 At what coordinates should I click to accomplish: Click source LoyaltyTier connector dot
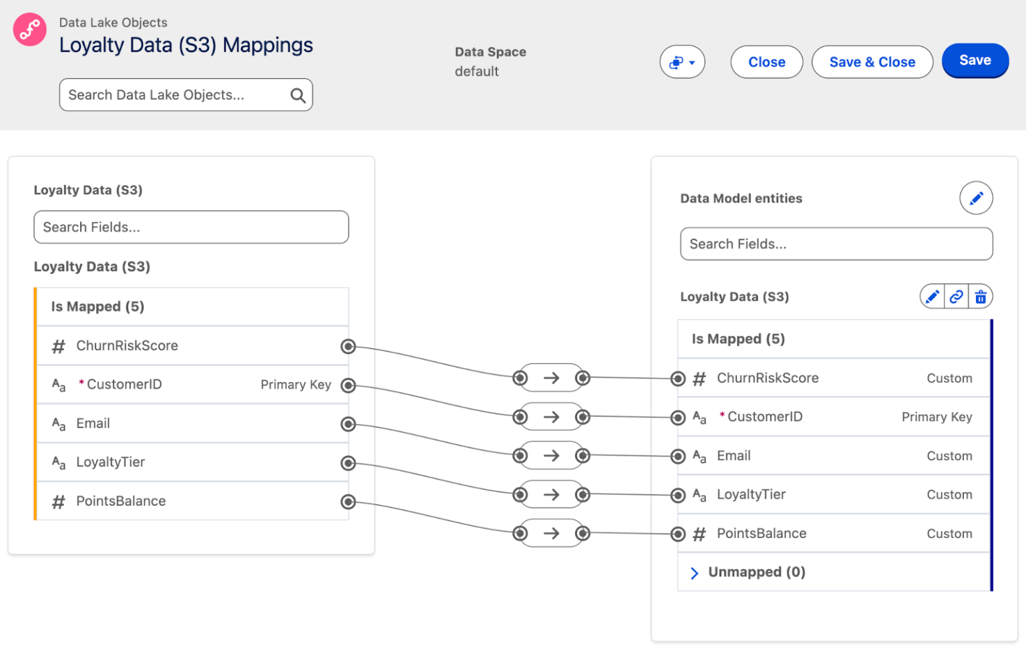[x=348, y=463]
